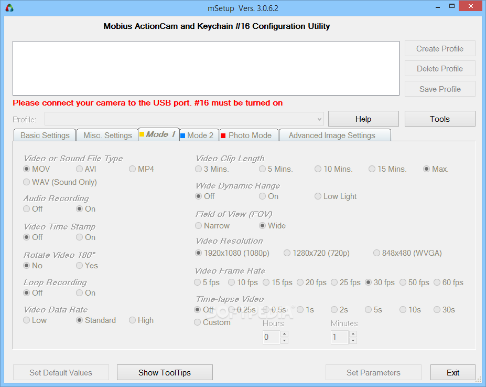
Task: Open the Photo Mode tab
Action: (249, 135)
